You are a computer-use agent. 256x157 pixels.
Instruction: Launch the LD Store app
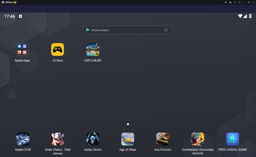tap(58, 50)
